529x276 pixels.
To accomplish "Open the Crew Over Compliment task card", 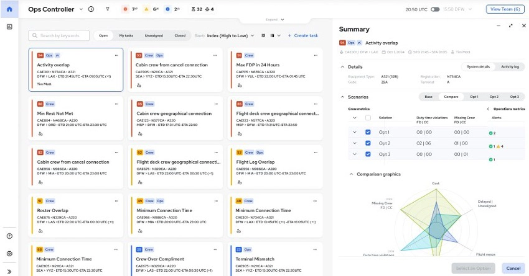I will pos(176,259).
